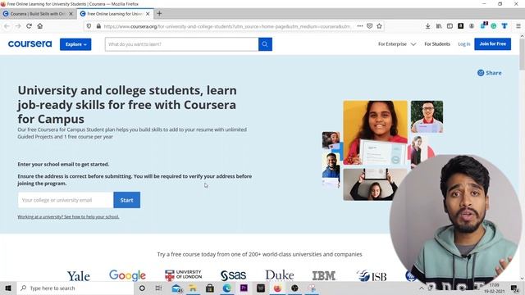Viewport: 525px width, 295px height.
Task: Click the Log In link
Action: point(463,43)
